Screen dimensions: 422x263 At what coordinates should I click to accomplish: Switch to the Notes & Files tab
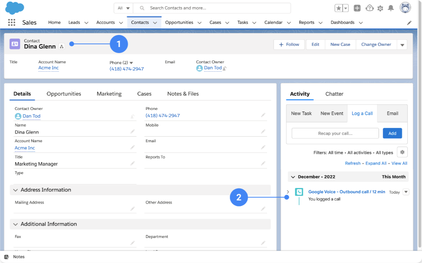183,94
